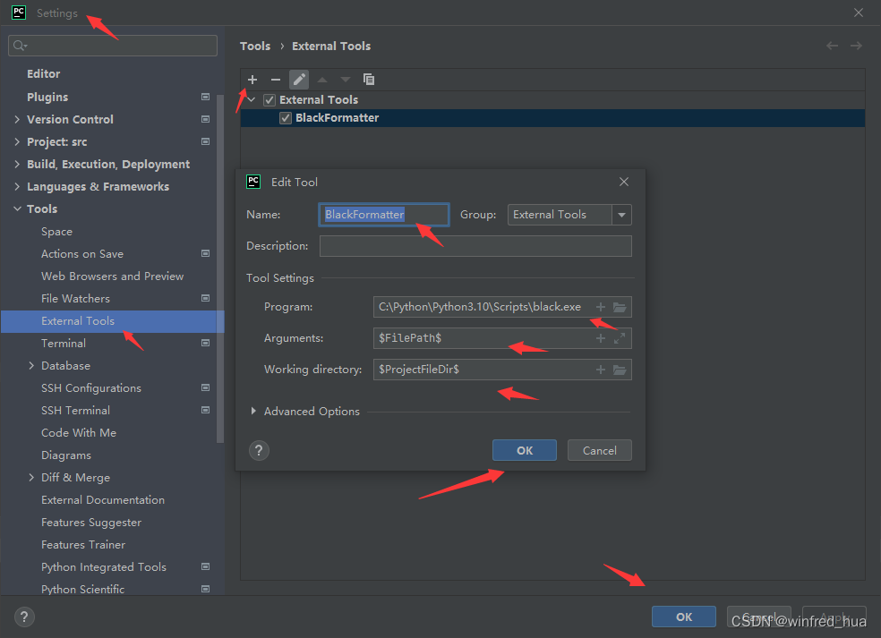The image size is (881, 638).
Task: Click the project-level icon beside File Watchers
Action: coord(206,298)
